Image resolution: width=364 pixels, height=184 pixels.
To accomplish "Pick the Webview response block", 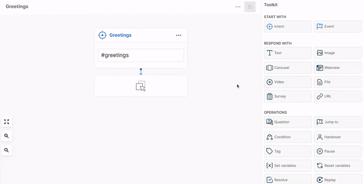I will click(338, 68).
